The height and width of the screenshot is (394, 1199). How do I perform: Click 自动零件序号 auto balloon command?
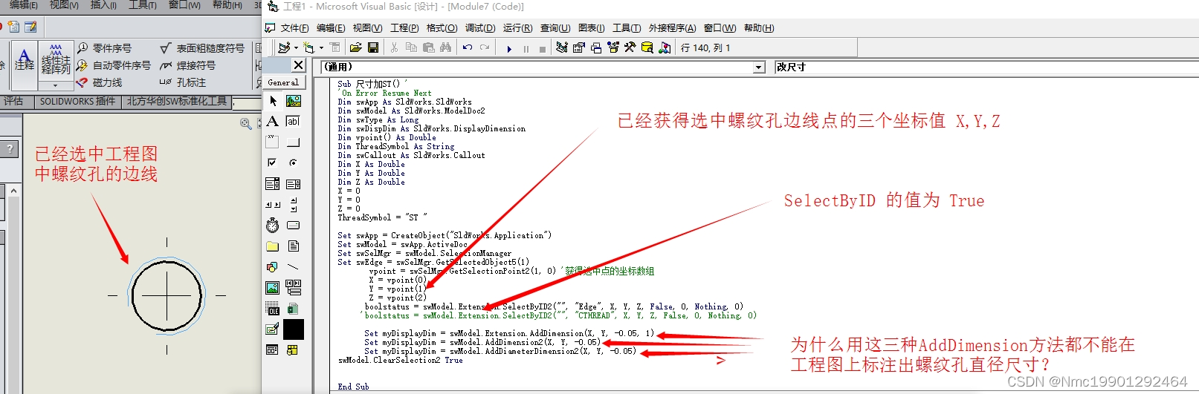(113, 65)
